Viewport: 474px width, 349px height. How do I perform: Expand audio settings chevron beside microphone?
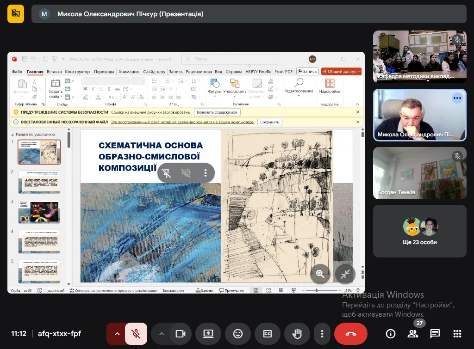[117, 334]
